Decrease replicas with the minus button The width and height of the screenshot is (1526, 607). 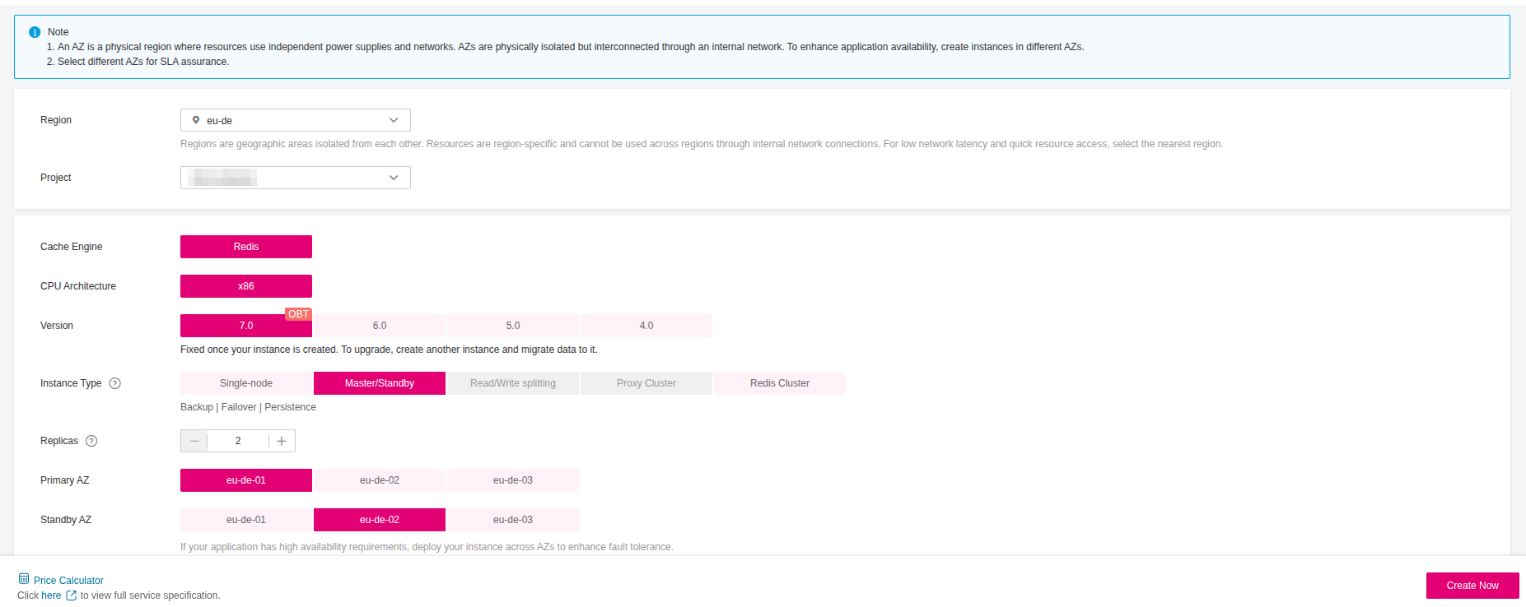(194, 441)
